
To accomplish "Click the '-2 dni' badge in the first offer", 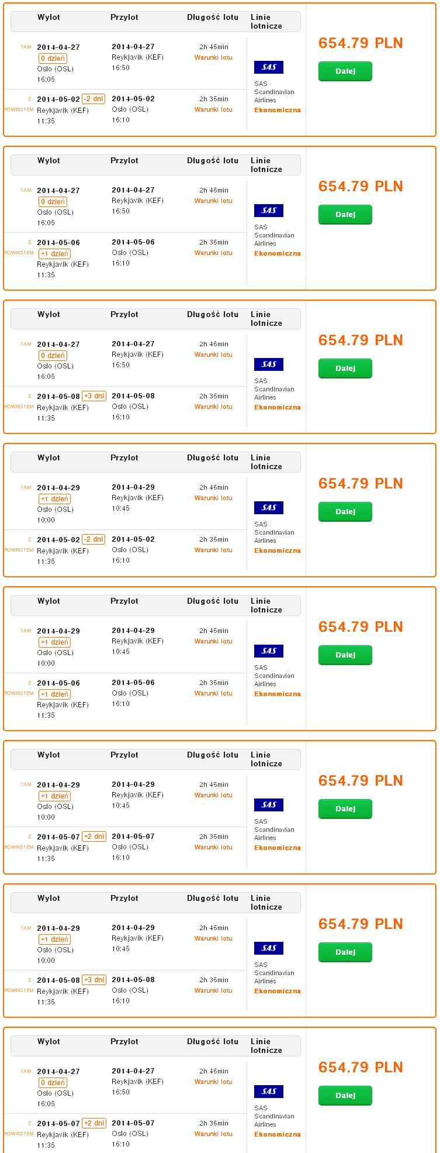I will (x=93, y=99).
